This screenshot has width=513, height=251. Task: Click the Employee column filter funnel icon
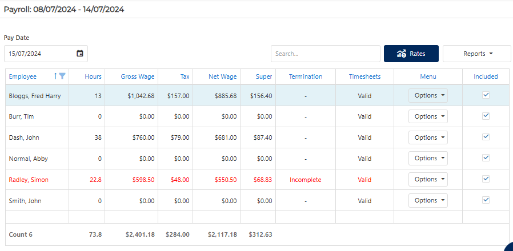(63, 76)
